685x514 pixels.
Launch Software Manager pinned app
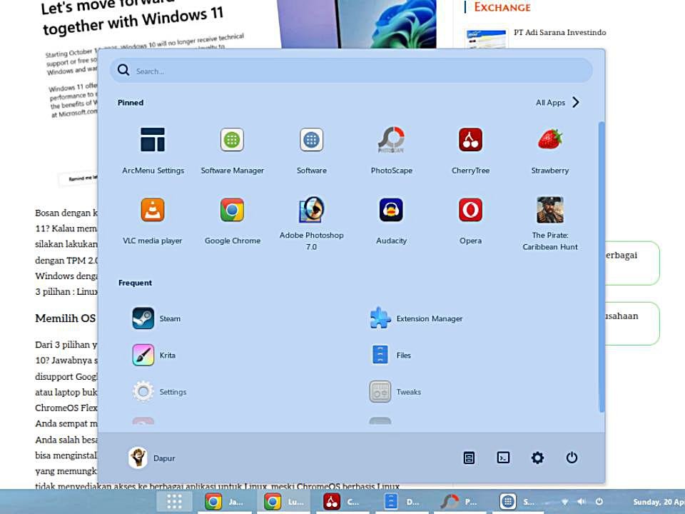232,151
